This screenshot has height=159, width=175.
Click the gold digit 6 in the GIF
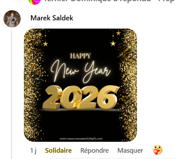point(109,97)
